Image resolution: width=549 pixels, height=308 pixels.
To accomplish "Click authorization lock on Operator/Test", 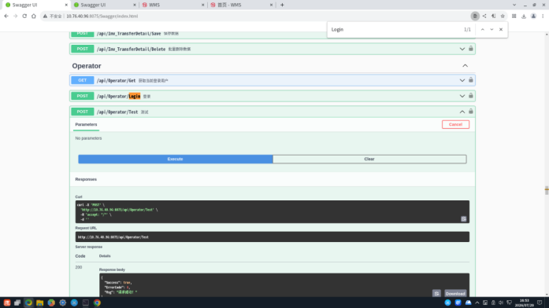I will [471, 112].
